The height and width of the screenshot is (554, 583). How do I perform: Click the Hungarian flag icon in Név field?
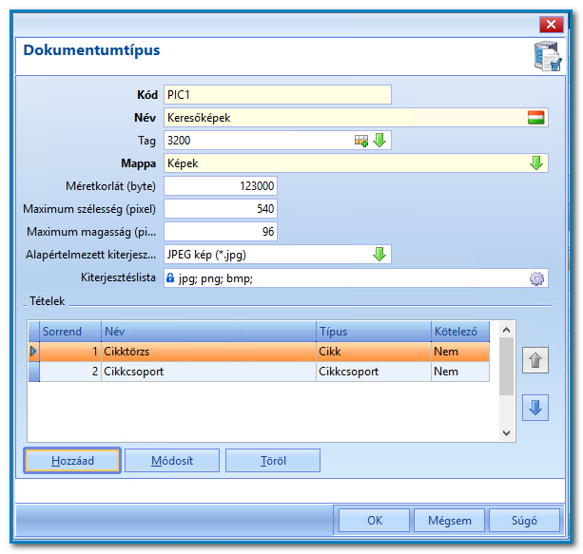tap(535, 118)
